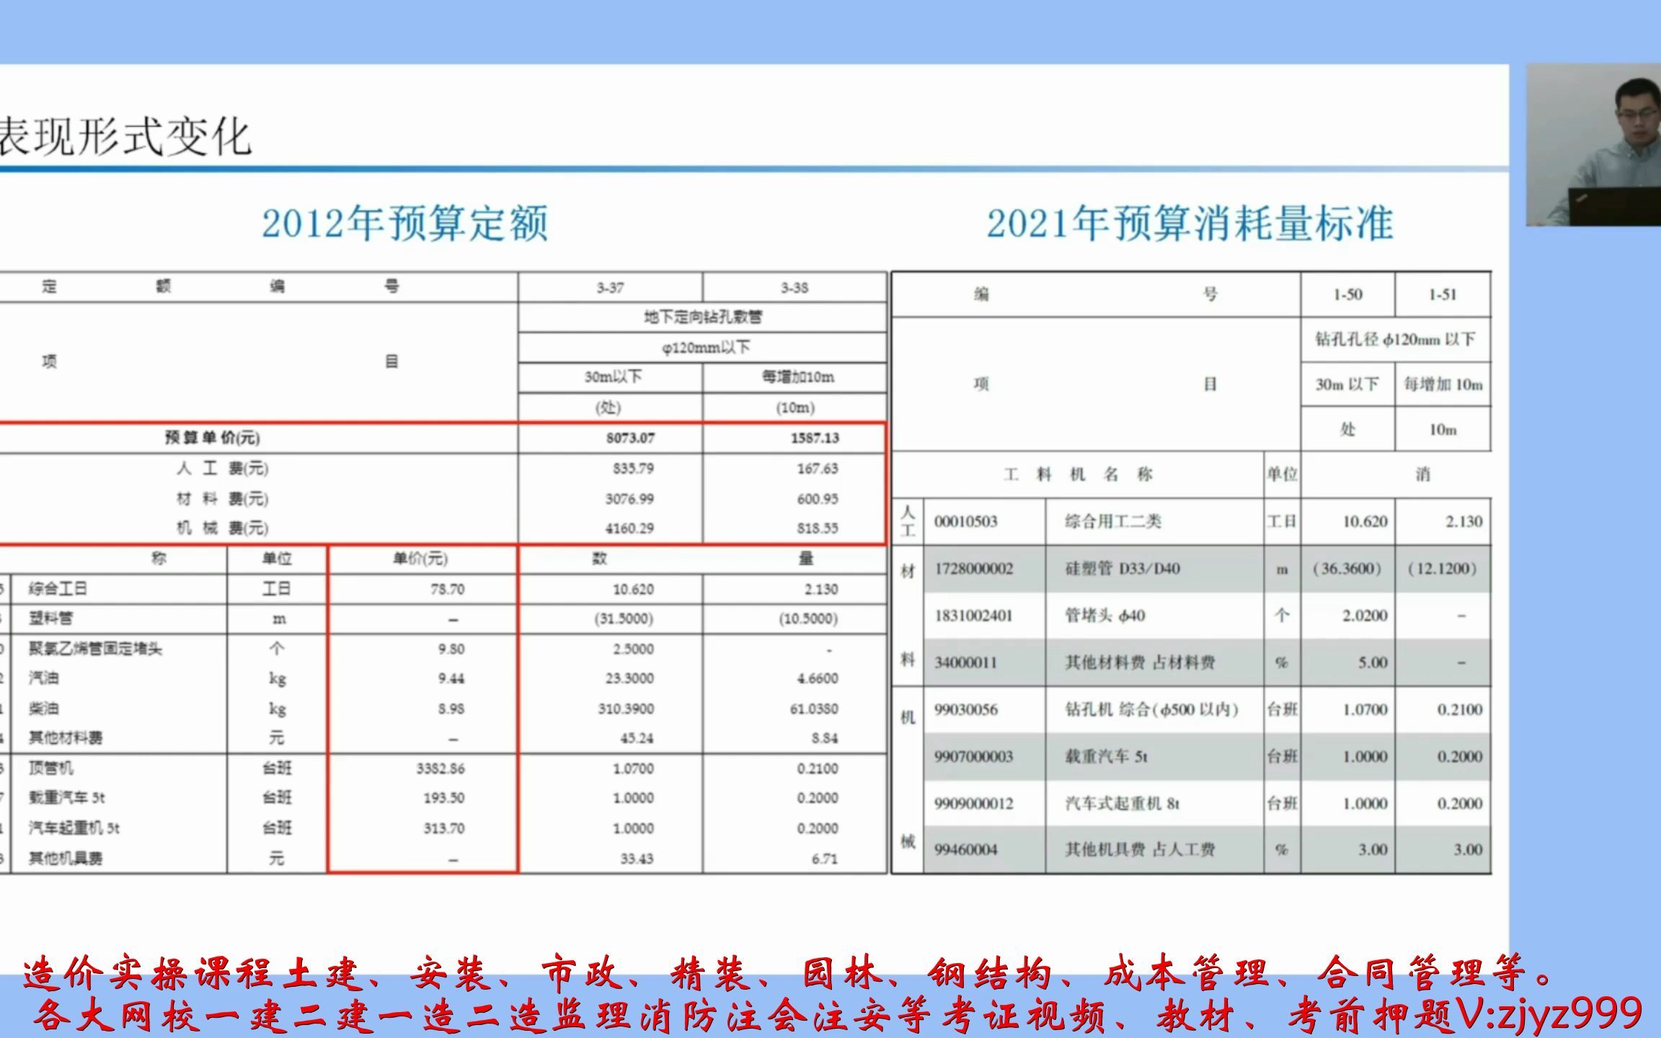Select the cell 地下定向钻孔敷管
Image resolution: width=1661 pixels, height=1038 pixels.
coord(703,317)
